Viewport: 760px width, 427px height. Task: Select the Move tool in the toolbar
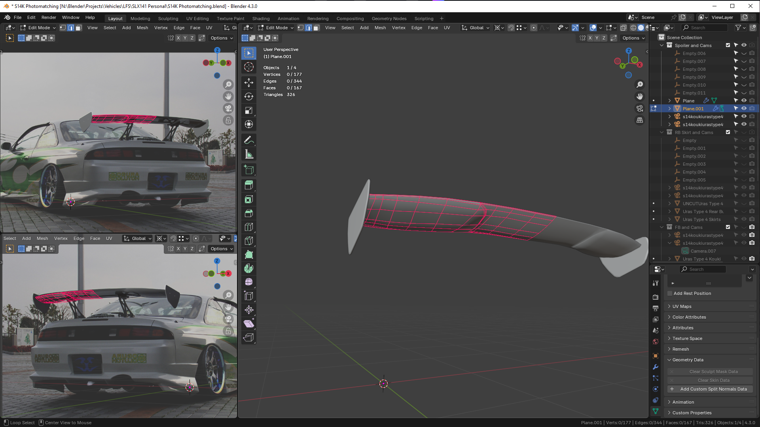(249, 82)
